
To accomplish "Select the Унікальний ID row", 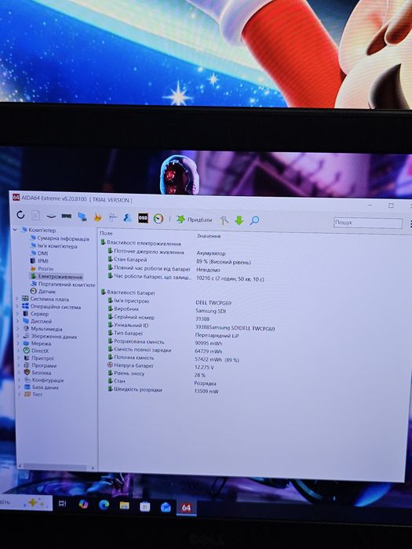I will (128, 325).
